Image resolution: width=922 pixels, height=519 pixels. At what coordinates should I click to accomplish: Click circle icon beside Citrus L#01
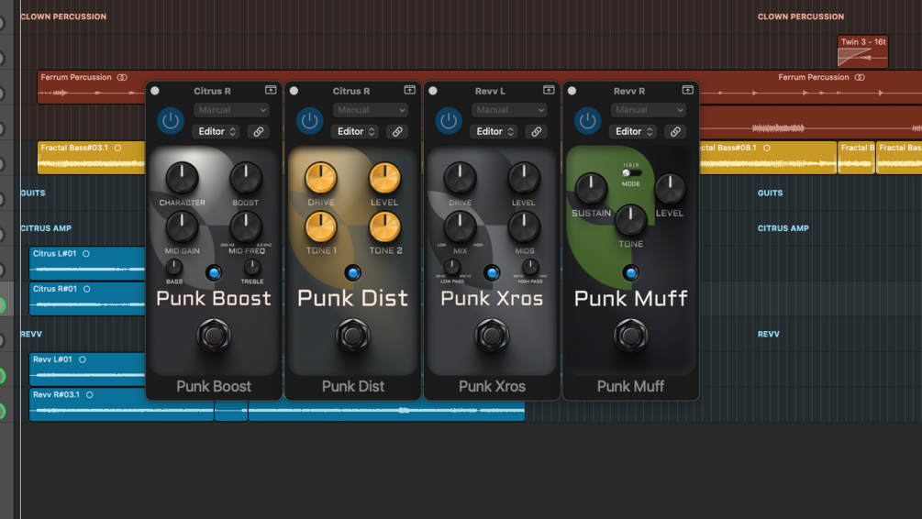pyautogui.click(x=86, y=254)
